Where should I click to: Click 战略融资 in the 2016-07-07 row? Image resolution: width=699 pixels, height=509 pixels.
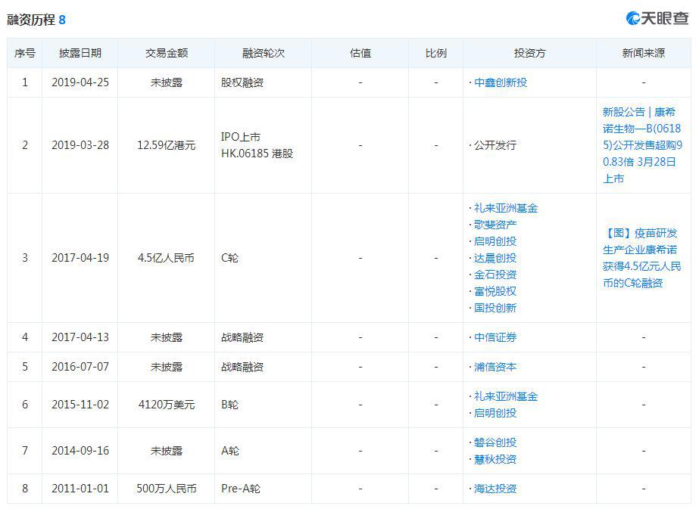coord(242,367)
